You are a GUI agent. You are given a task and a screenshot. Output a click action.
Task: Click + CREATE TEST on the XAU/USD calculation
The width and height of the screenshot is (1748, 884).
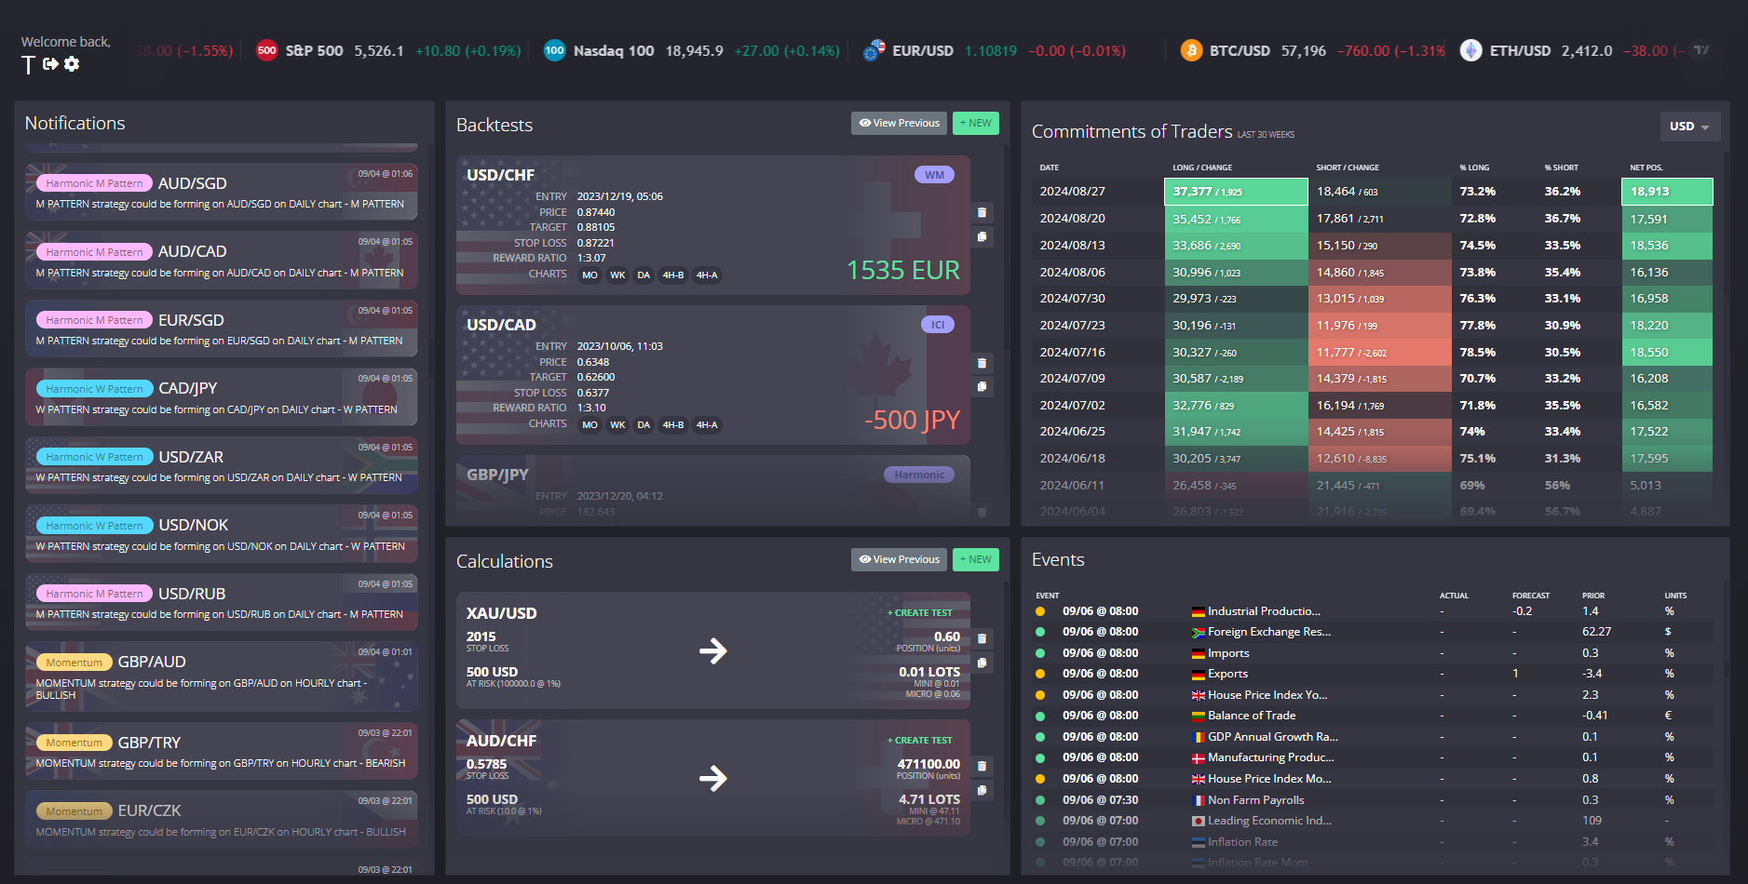tap(918, 612)
